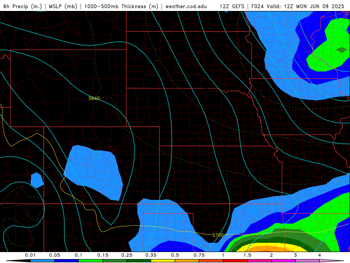Image resolution: width=350 pixels, height=263 pixels.
Task: Select the dark blue 0.05–0.1 legend swatch
Action: click(66, 261)
